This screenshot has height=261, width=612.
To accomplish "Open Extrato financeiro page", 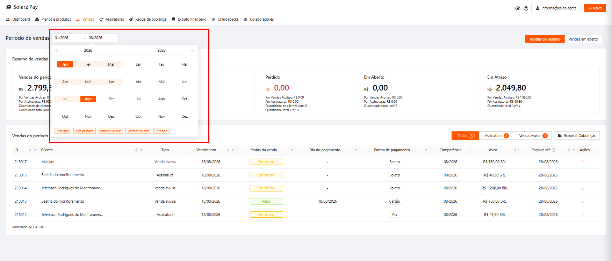I will 189,19.
